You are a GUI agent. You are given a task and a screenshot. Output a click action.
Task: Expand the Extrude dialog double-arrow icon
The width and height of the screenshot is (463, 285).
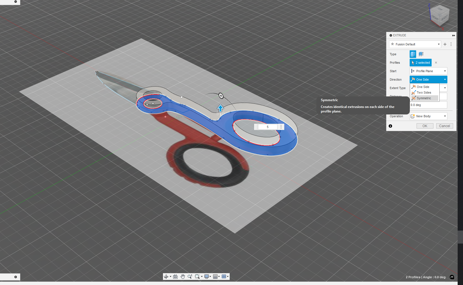pyautogui.click(x=453, y=36)
